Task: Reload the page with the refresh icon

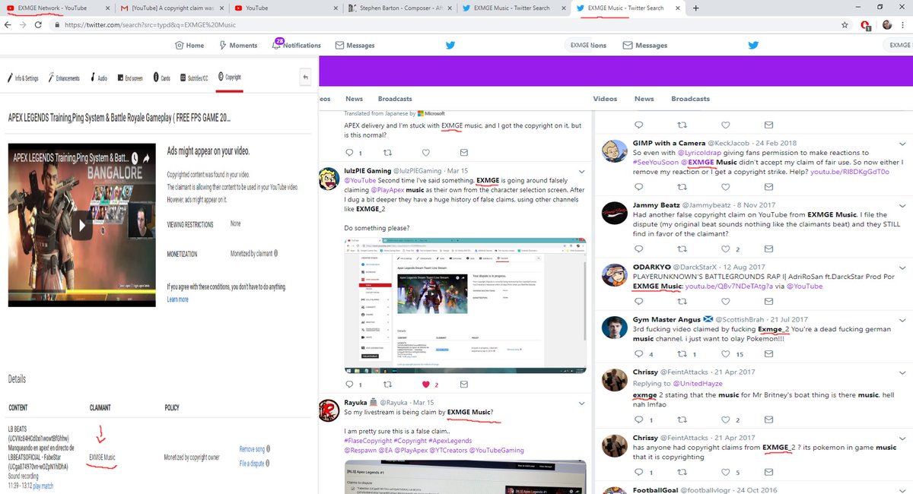Action: tap(40, 24)
